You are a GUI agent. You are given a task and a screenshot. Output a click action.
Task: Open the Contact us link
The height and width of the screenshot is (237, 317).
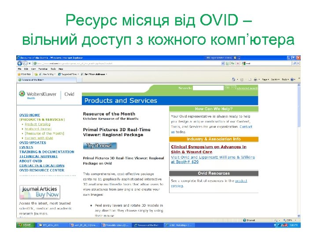[x=246, y=127]
